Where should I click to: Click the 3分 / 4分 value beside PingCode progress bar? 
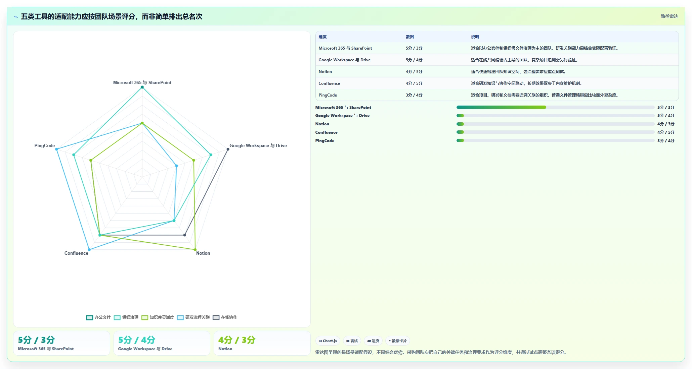[x=666, y=141]
